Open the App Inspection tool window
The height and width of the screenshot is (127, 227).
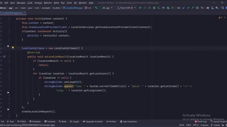pyautogui.click(x=128, y=121)
